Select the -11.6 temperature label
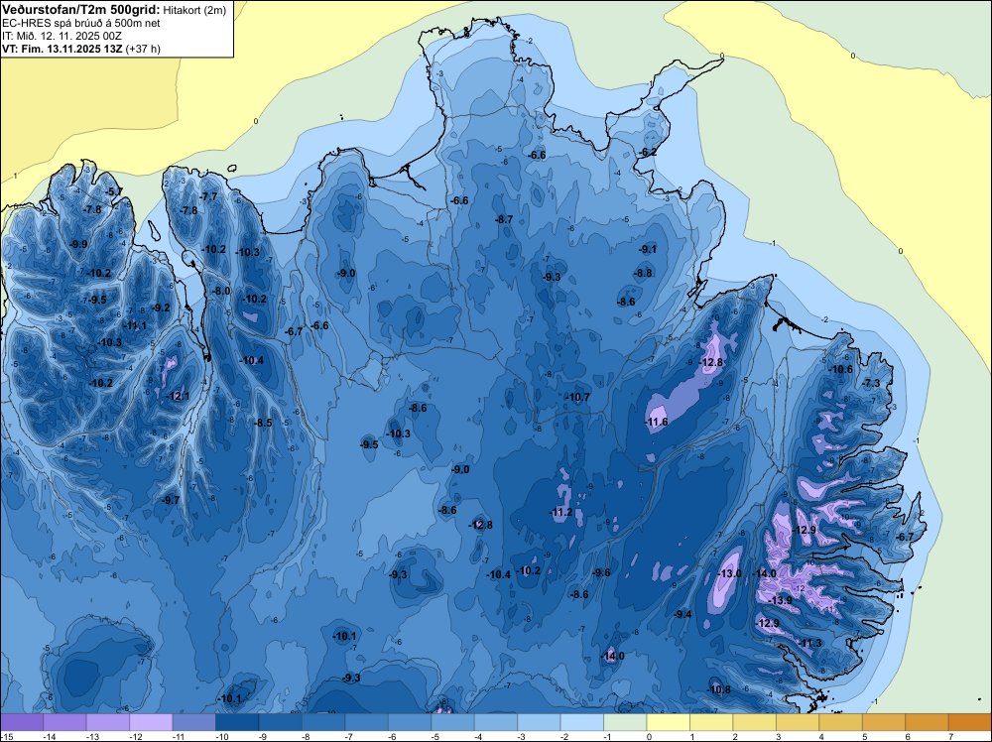 click(x=657, y=422)
